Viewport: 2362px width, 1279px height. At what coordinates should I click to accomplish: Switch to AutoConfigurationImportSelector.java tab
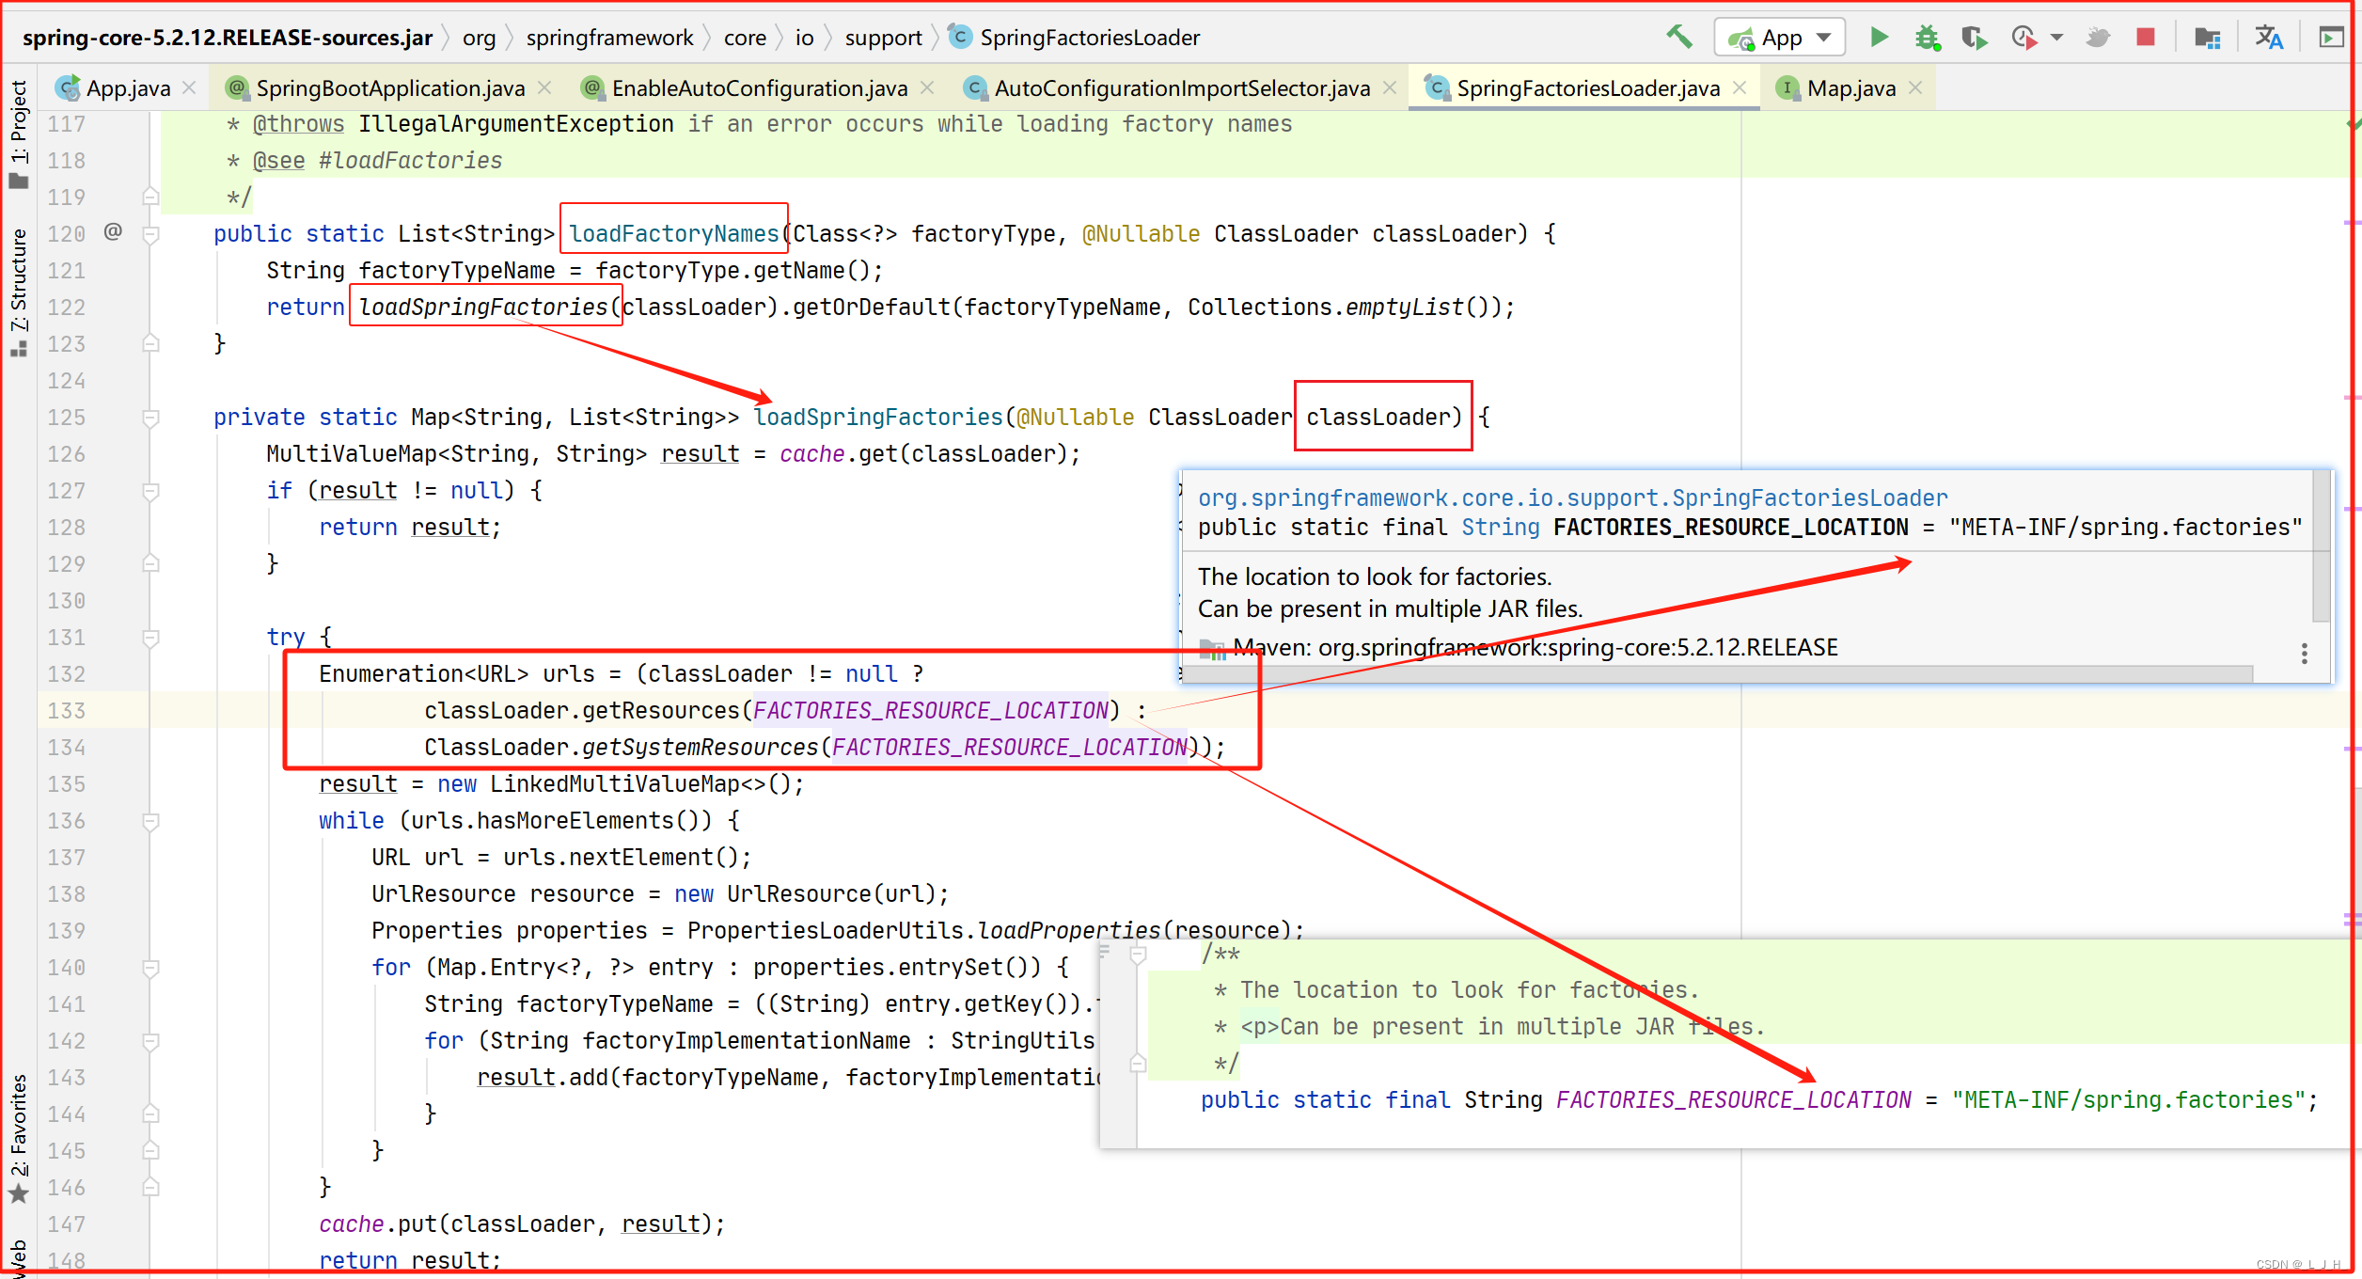click(x=1181, y=88)
